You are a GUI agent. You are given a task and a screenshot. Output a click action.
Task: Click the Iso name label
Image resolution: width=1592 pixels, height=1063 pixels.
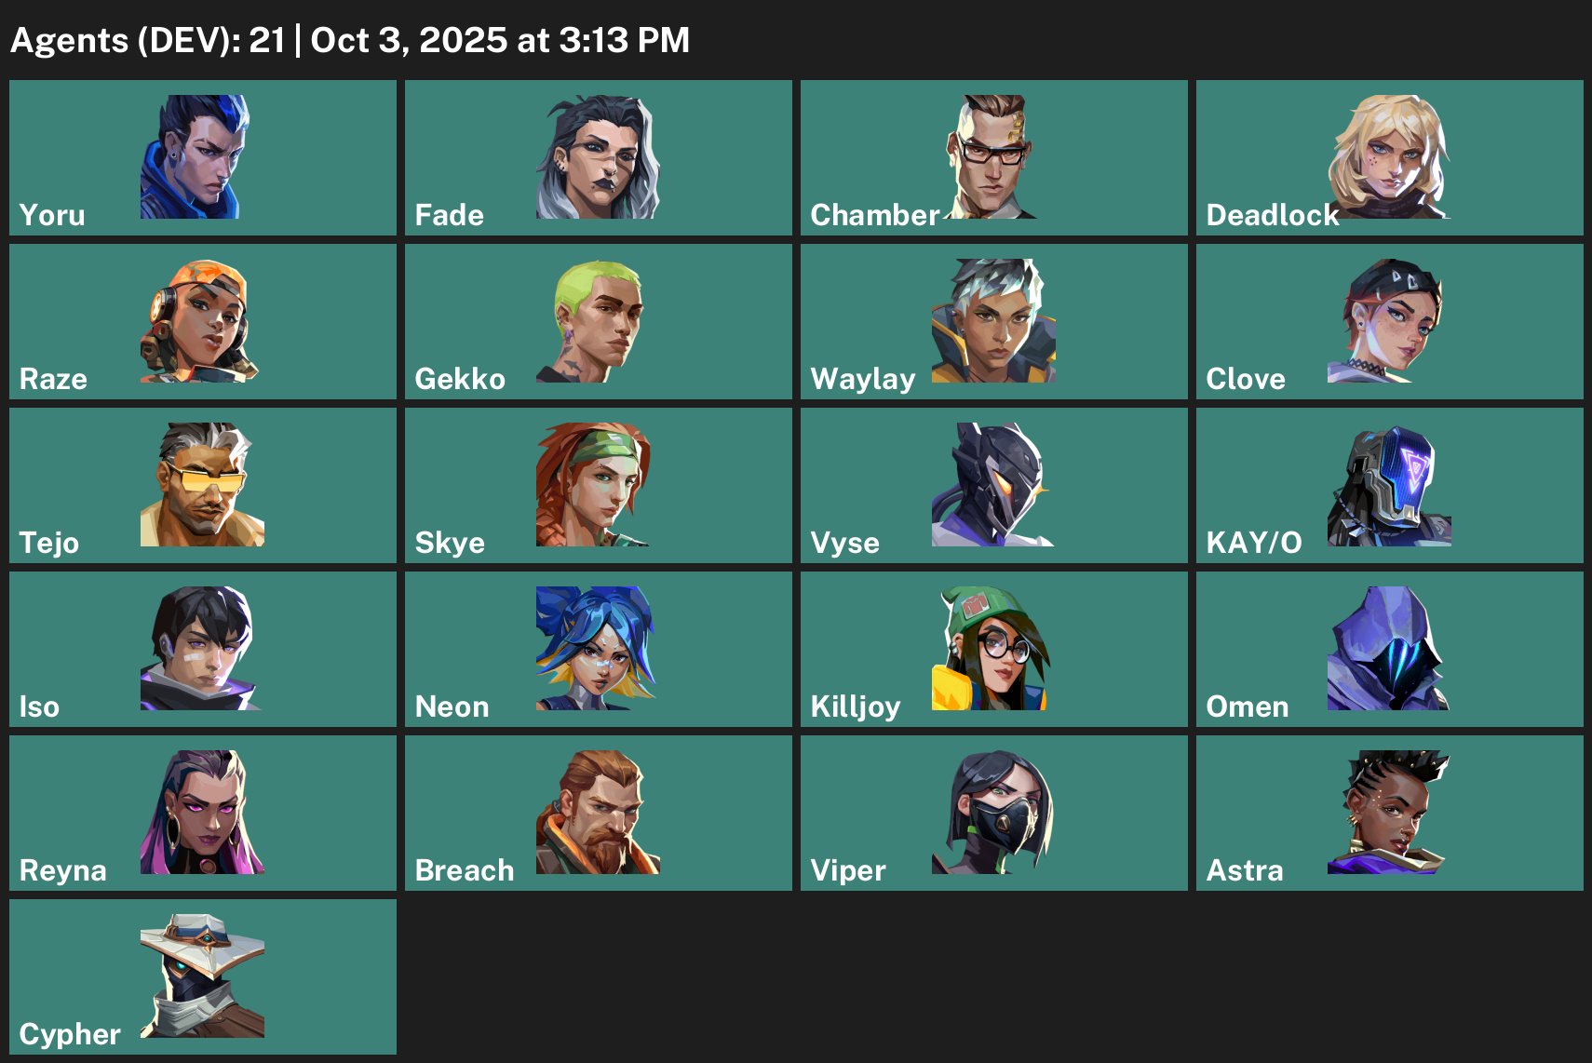pyautogui.click(x=39, y=706)
